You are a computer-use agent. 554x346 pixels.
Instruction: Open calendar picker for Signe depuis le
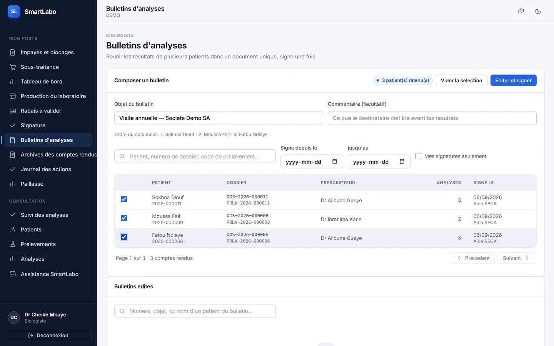click(335, 161)
